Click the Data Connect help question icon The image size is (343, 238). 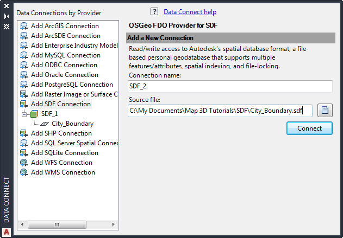pos(154,11)
